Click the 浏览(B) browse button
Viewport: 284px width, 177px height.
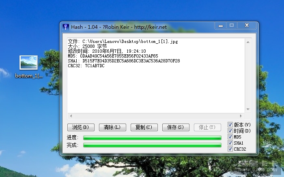(81, 127)
